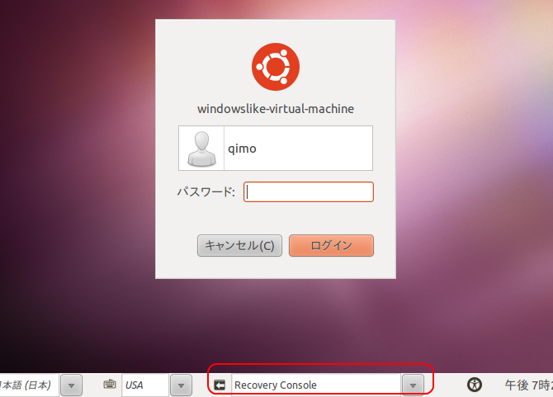Click the windowslike-virtual-machine hostname text
This screenshot has width=553, height=397.
click(x=276, y=109)
